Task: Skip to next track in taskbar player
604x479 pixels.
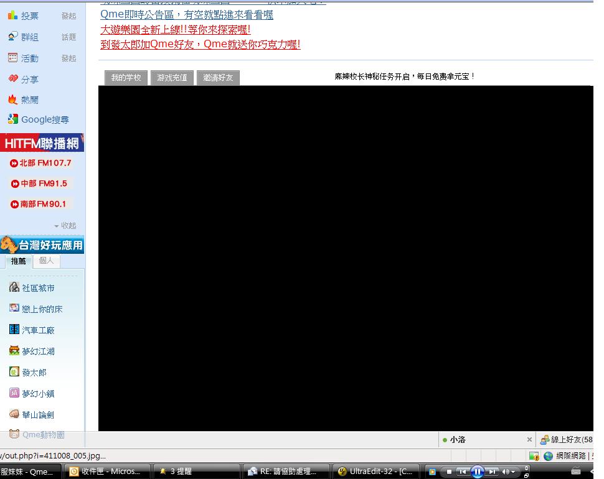Action: click(x=492, y=472)
